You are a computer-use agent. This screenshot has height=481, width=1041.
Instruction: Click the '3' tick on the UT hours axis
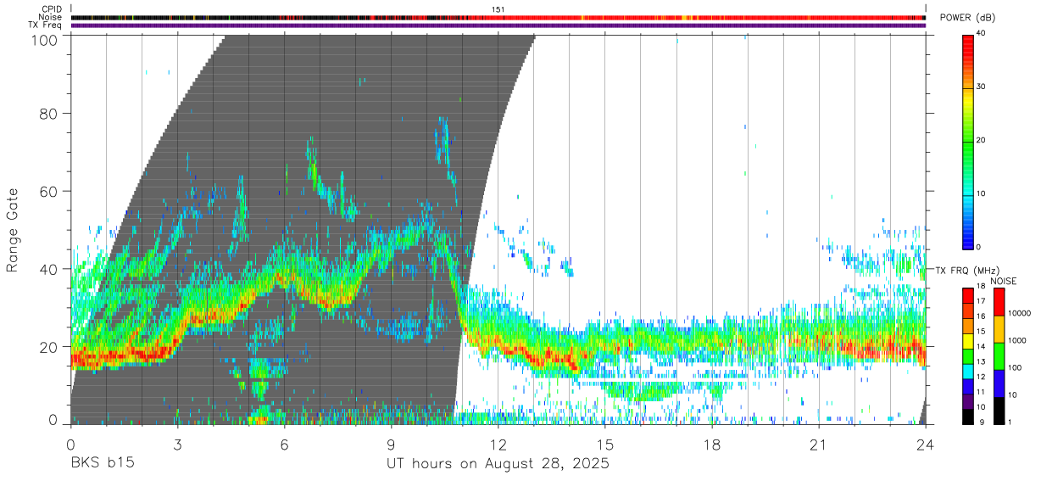[177, 445]
